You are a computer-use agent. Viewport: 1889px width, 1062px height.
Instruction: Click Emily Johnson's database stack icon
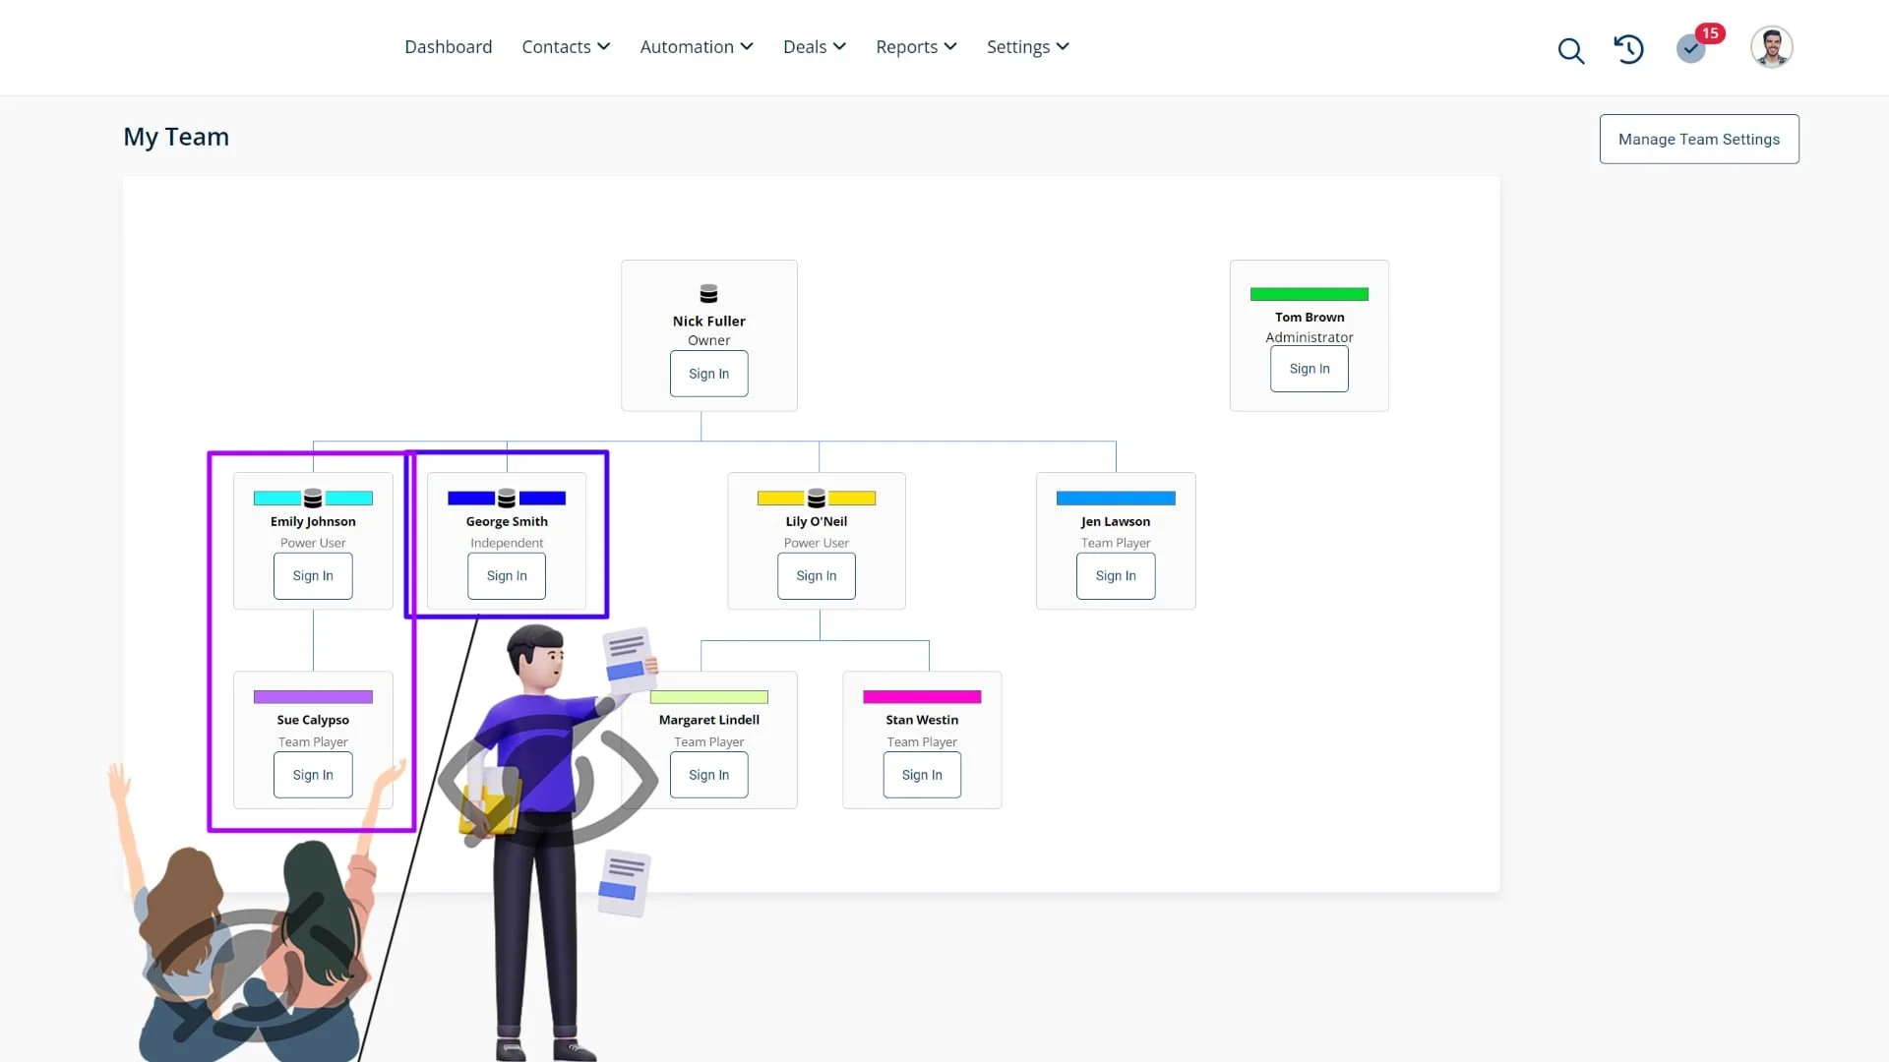(x=313, y=499)
